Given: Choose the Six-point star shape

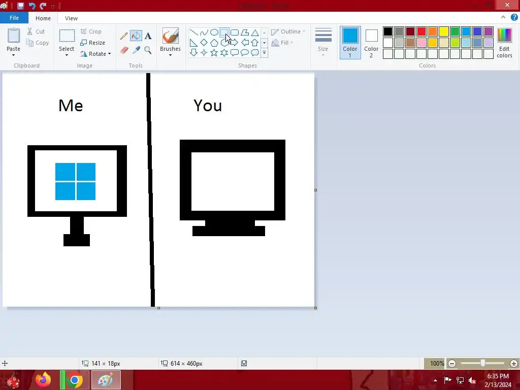Looking at the screenshot, I should tap(224, 52).
